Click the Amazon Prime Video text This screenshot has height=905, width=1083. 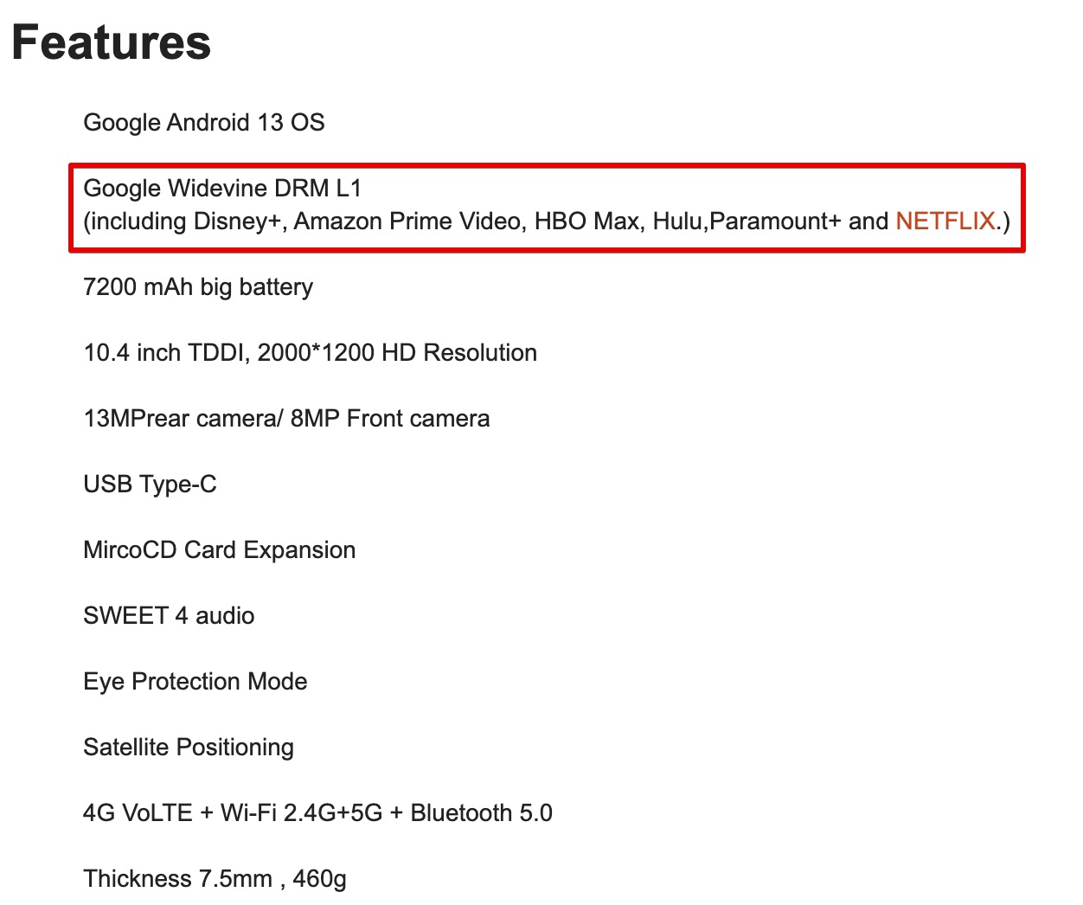[x=408, y=221]
